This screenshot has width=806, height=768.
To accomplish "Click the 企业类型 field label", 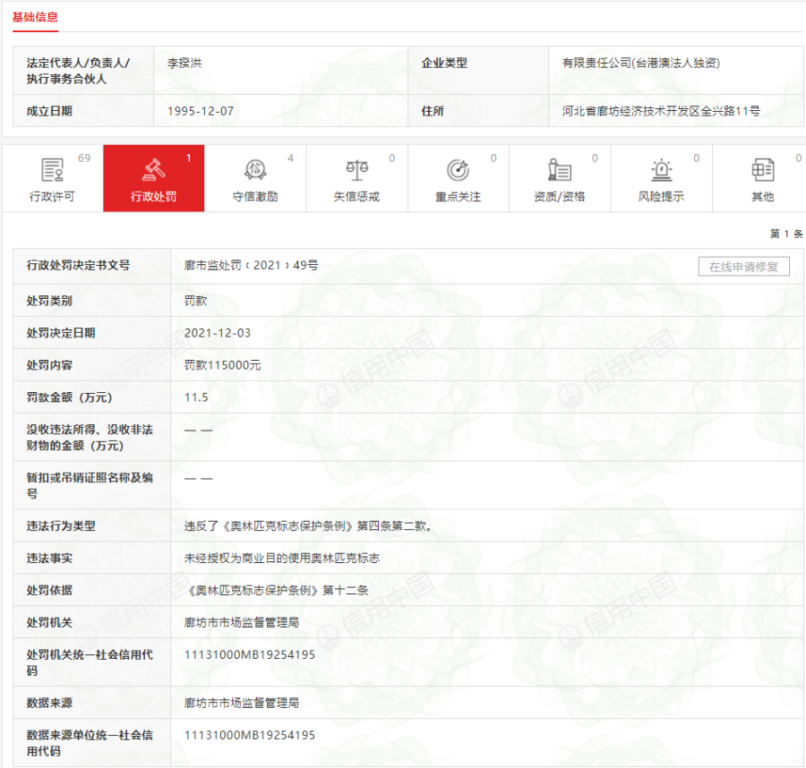I will [444, 64].
